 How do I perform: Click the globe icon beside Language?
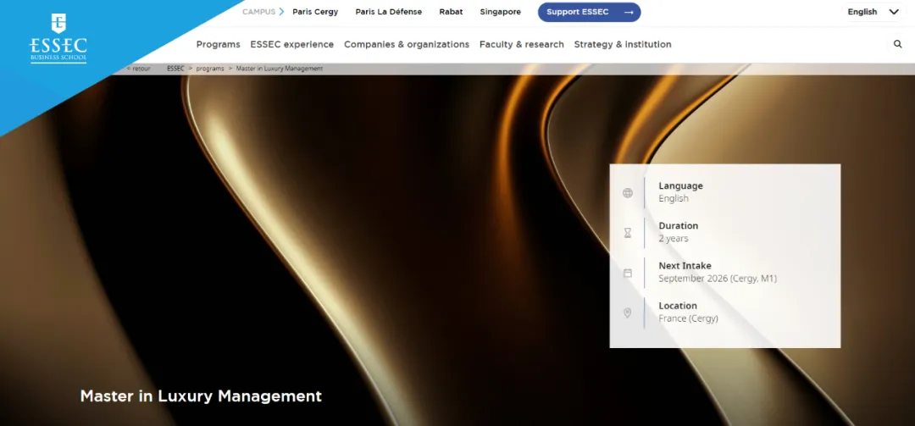click(628, 192)
